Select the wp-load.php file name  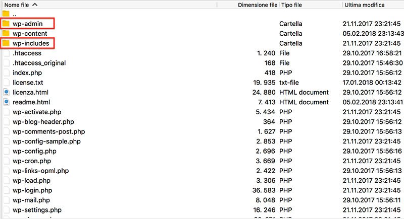31,181
